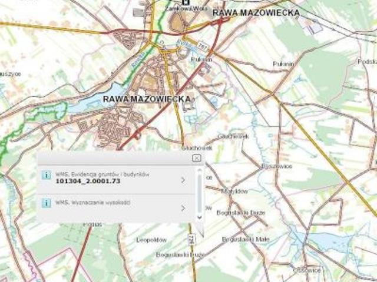
Task: Expand the Wyznaczanie wysokości entry chevron
Action: (x=183, y=208)
